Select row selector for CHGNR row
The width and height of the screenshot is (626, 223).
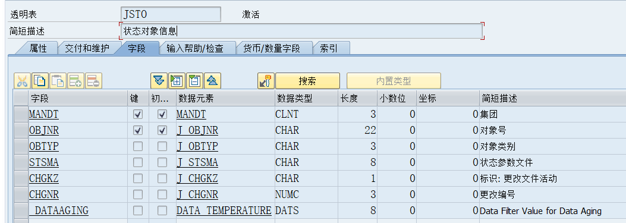[21, 194]
